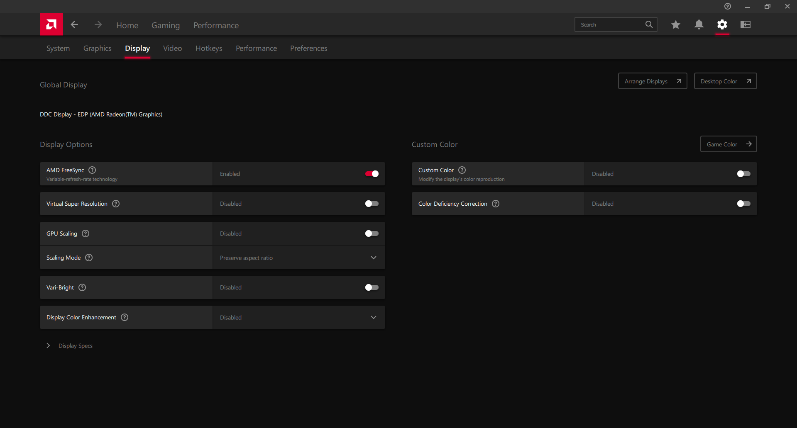The image size is (797, 428).
Task: Open Display Color Enhancement dropdown
Action: (x=299, y=317)
